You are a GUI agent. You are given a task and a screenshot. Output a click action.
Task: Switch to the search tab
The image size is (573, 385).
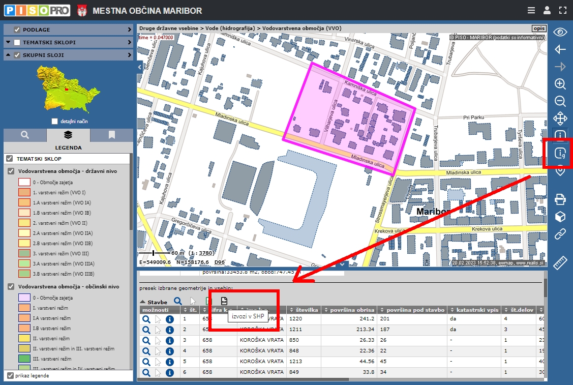pos(25,135)
